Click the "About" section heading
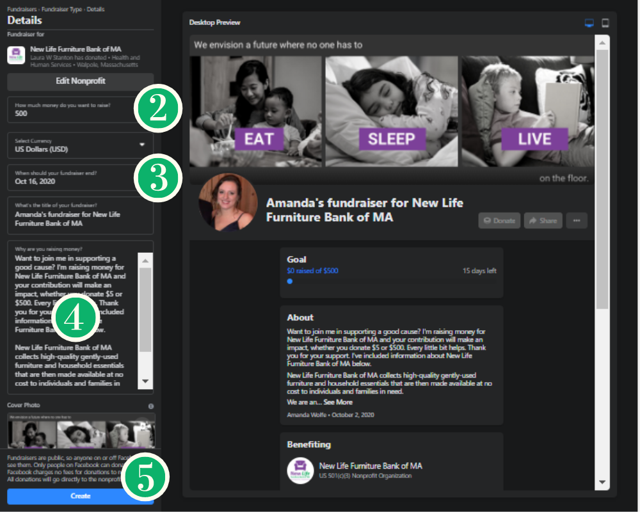The image size is (640, 512). click(x=300, y=317)
